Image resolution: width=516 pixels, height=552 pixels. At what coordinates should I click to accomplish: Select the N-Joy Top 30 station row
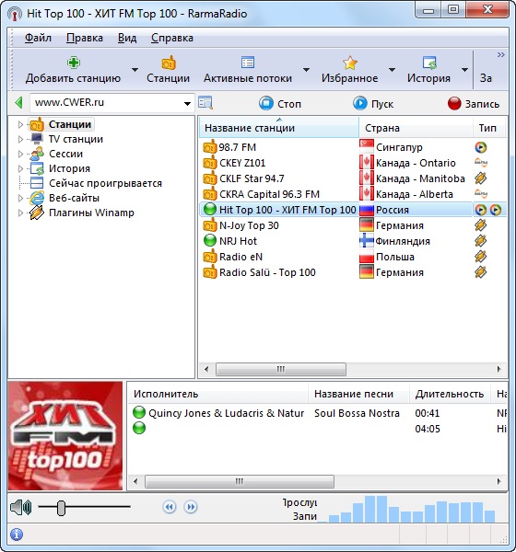[353, 225]
